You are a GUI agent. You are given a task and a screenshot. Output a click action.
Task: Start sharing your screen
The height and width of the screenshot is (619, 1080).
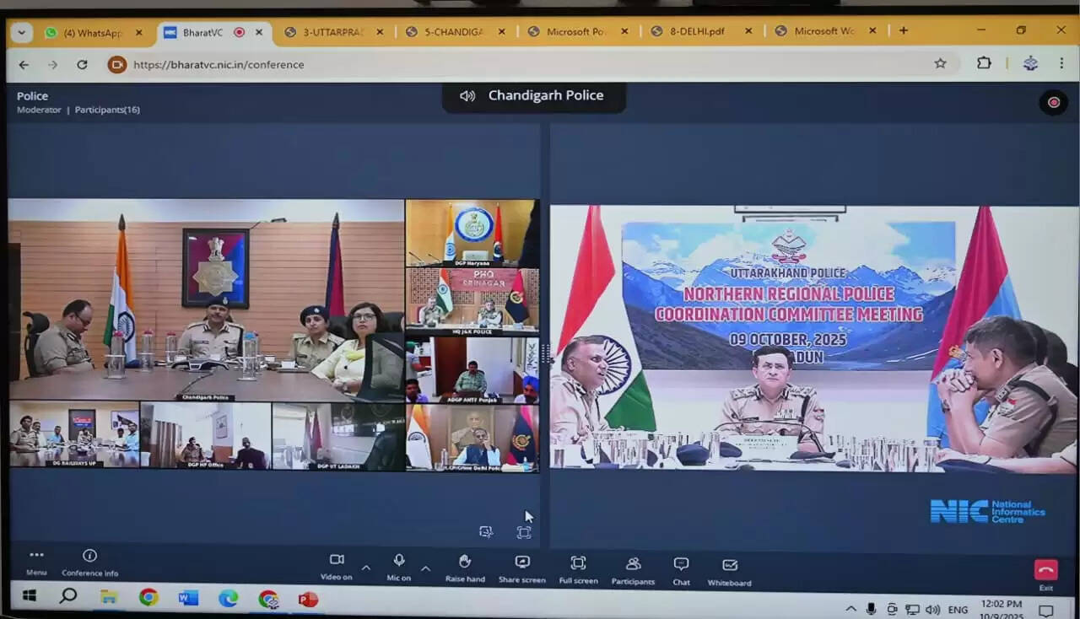[x=521, y=565]
